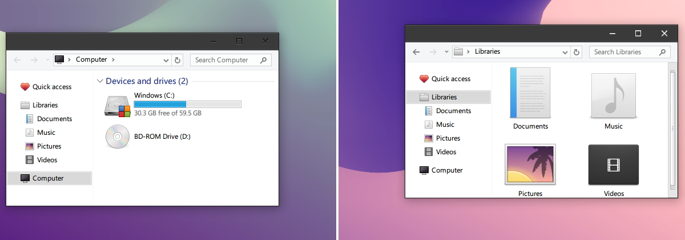Screen dimensions: 685x240
Task: Click refresh icon in Libraries window
Action: point(577,52)
